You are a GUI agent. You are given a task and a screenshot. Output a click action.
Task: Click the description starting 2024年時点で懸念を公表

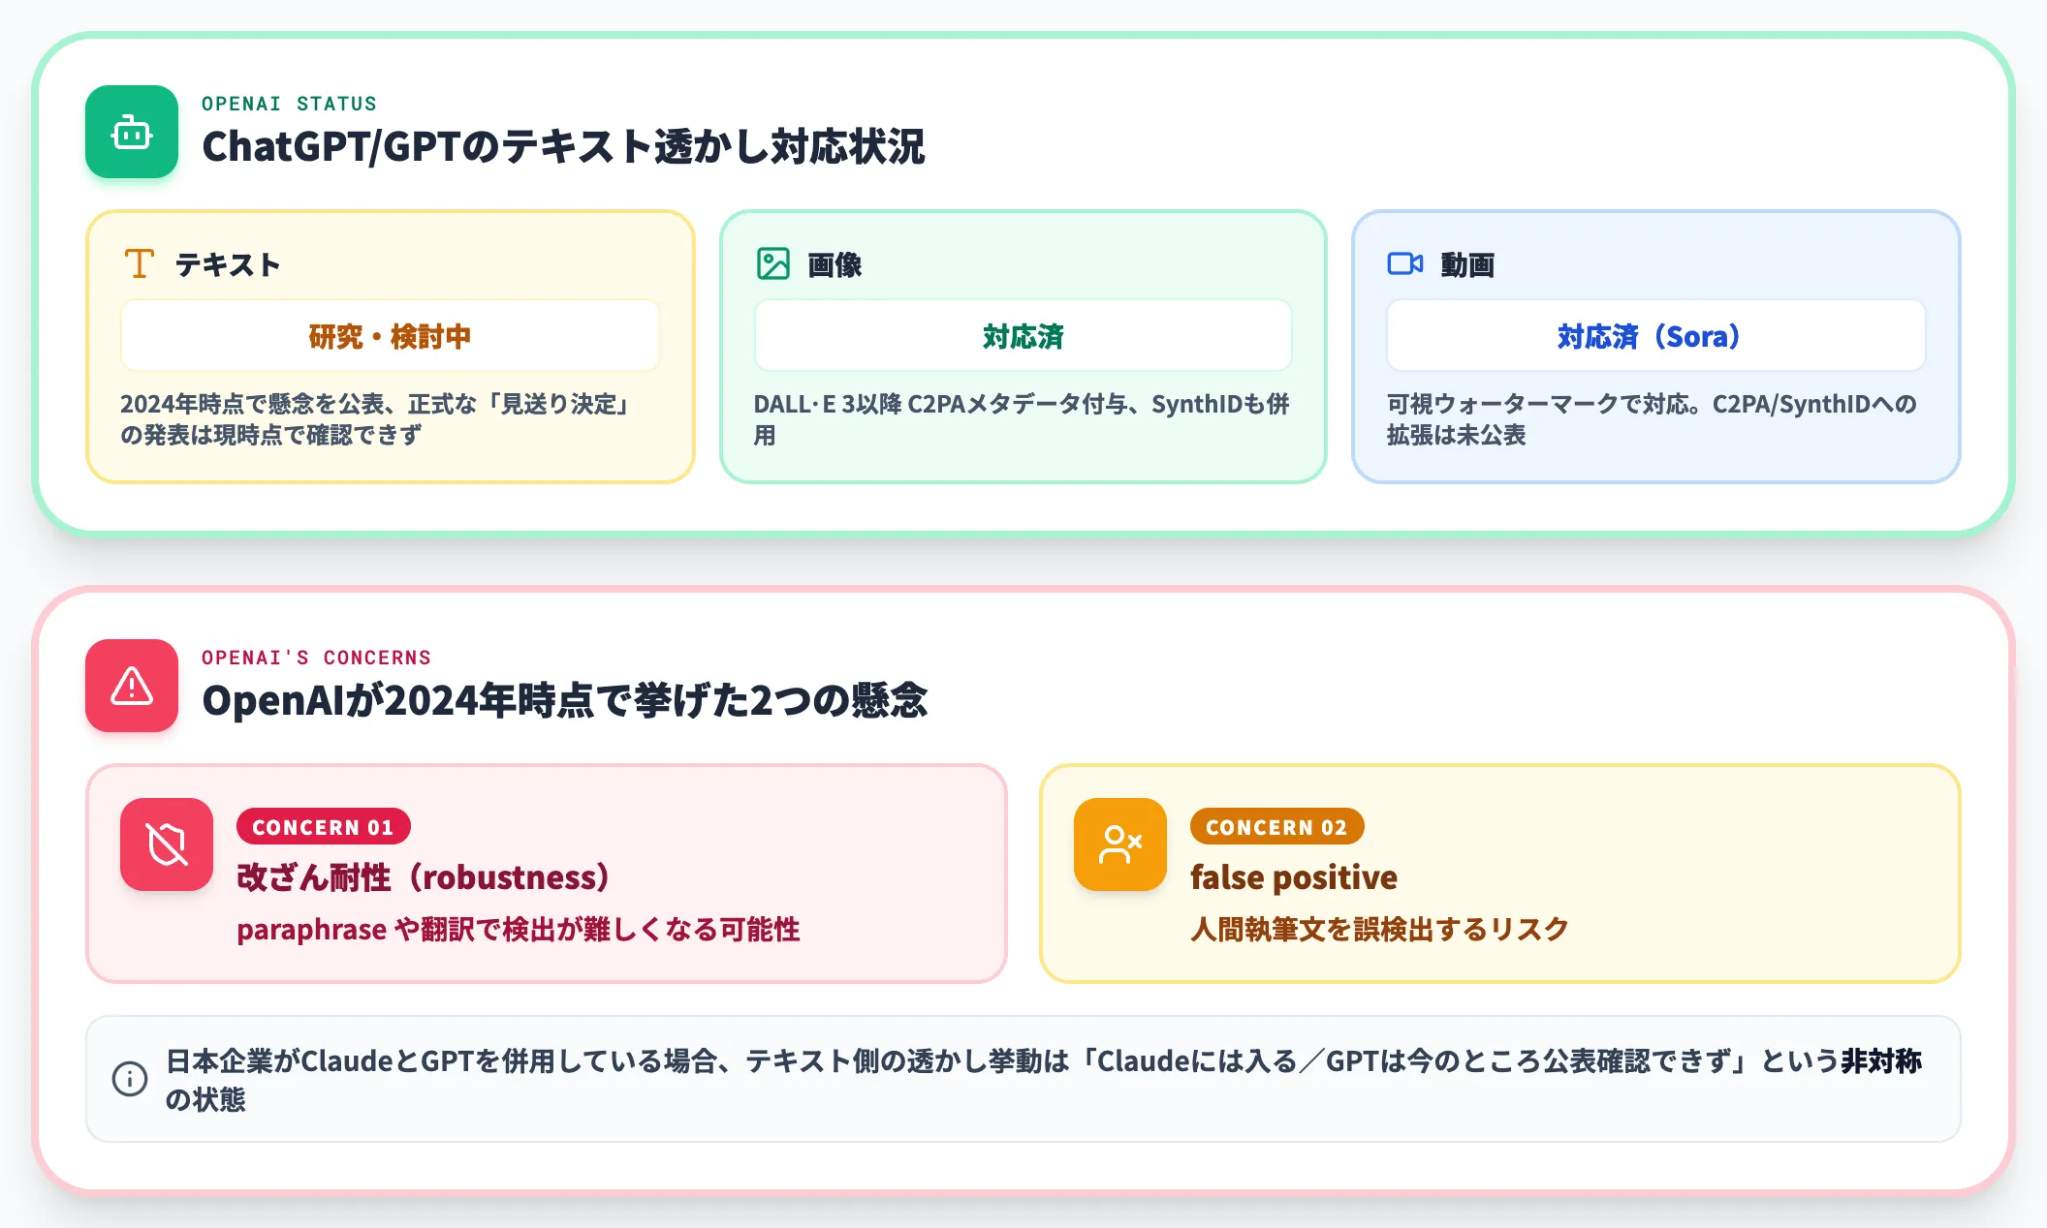point(378,419)
